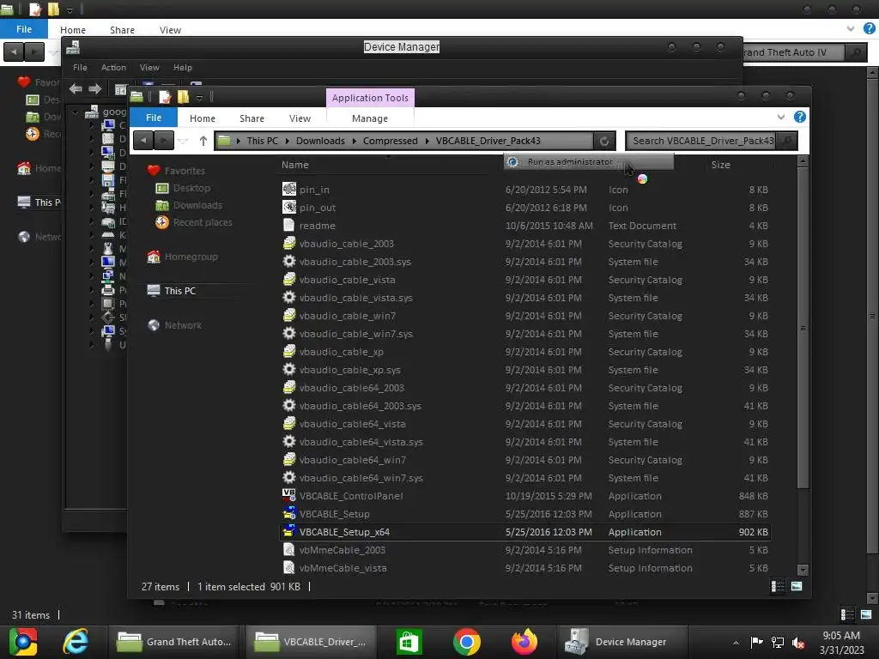The width and height of the screenshot is (879, 659).
Task: Click the vbMmeCable_vista file icon
Action: coord(288,568)
